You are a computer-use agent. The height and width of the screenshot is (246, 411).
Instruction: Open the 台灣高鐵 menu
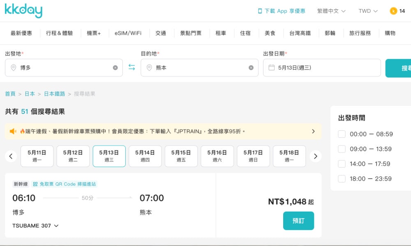click(300, 33)
